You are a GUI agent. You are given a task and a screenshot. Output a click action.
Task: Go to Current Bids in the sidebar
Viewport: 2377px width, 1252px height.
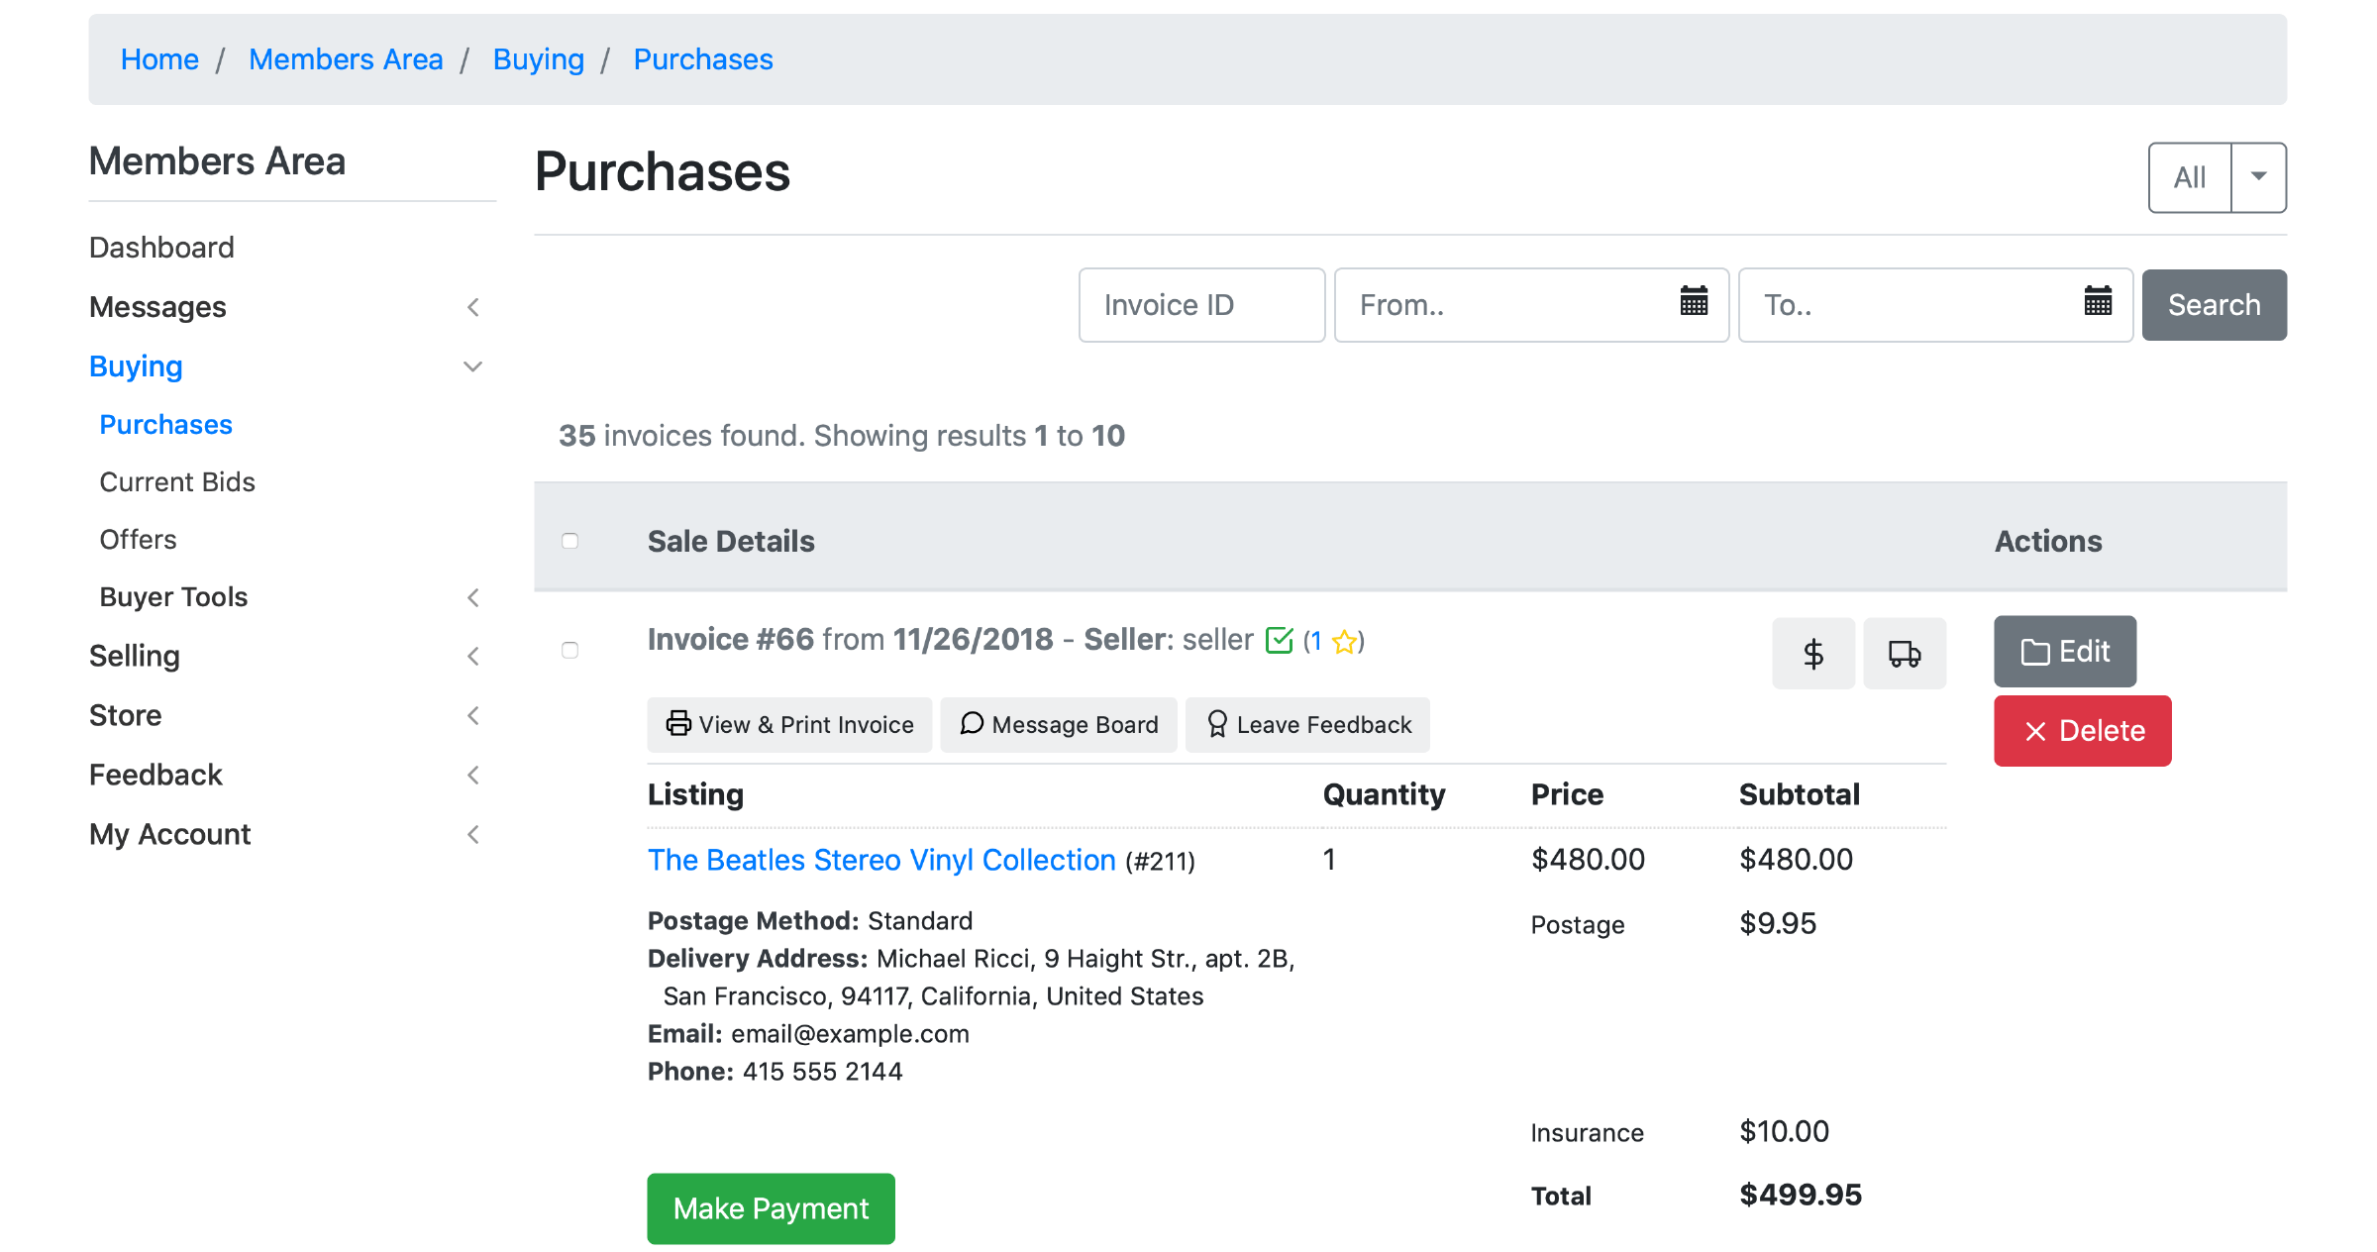pyautogui.click(x=177, y=482)
